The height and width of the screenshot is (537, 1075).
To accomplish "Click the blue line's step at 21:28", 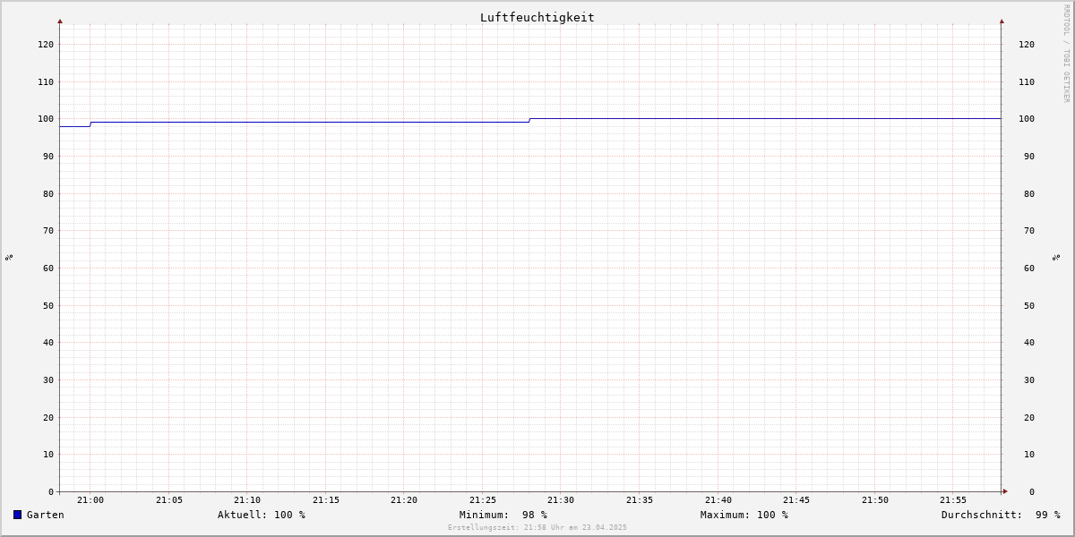I will point(529,120).
